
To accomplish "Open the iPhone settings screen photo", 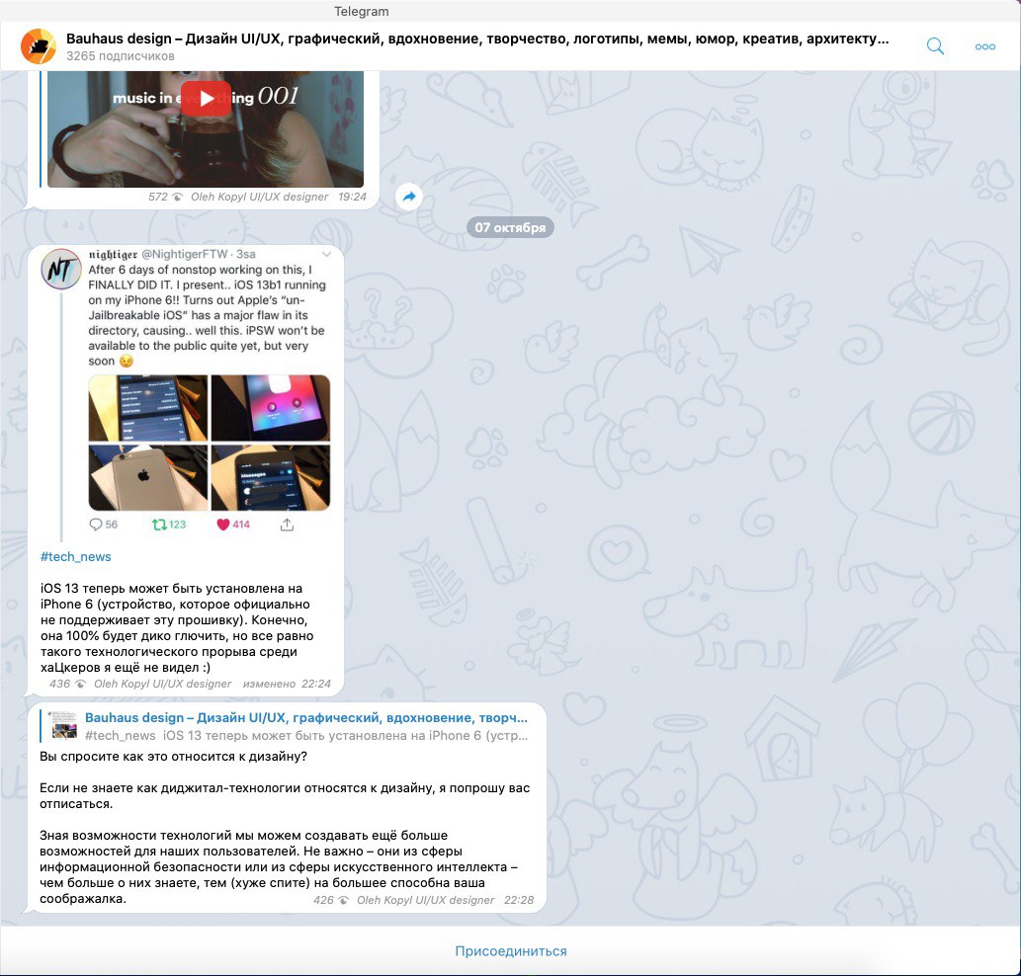I will coord(148,408).
